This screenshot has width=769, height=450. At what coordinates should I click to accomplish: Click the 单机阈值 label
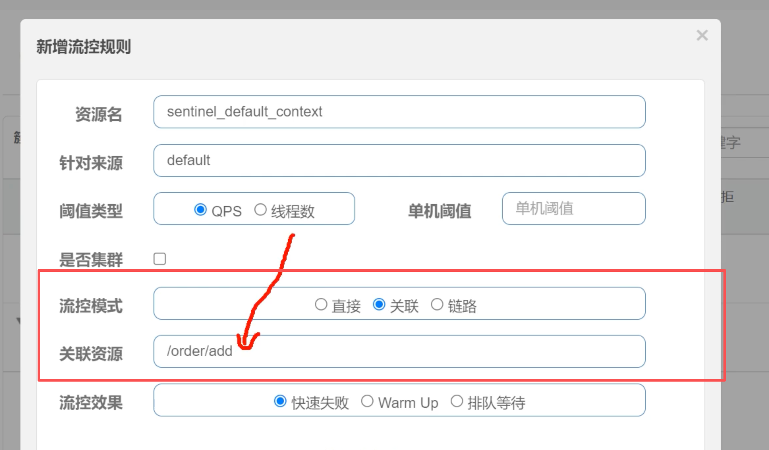coord(440,211)
